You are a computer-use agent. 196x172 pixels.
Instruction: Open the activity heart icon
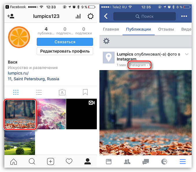69,162
